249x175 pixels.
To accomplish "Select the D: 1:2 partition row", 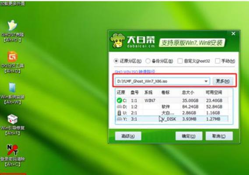I will coord(172,107).
